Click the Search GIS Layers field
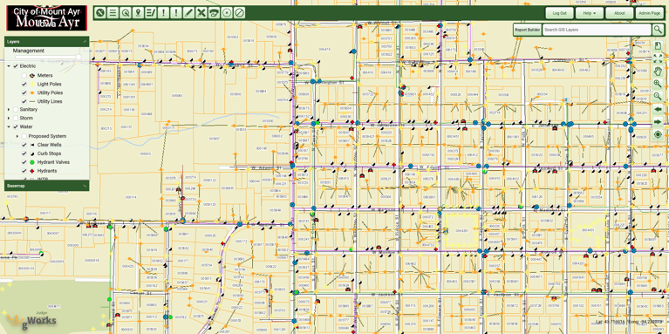The image size is (669, 334). (x=597, y=30)
